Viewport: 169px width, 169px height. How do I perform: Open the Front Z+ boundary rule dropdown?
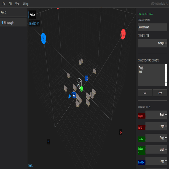tap(156, 161)
